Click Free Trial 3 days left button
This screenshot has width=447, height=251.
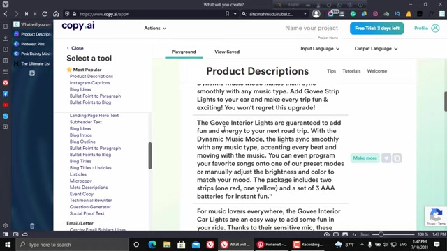point(377,29)
